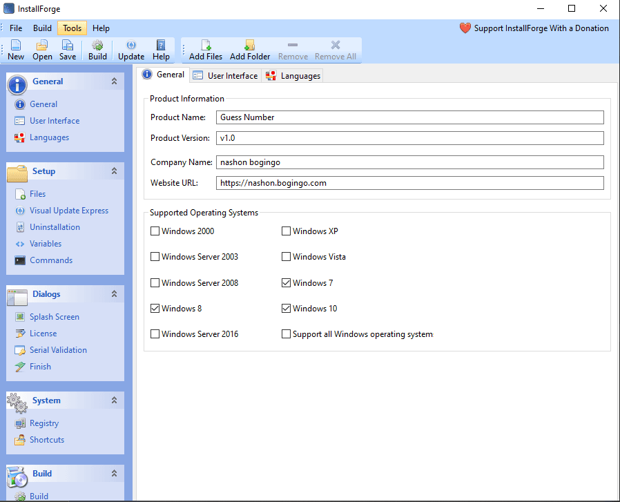Open an existing project with the Open icon

pyautogui.click(x=41, y=50)
